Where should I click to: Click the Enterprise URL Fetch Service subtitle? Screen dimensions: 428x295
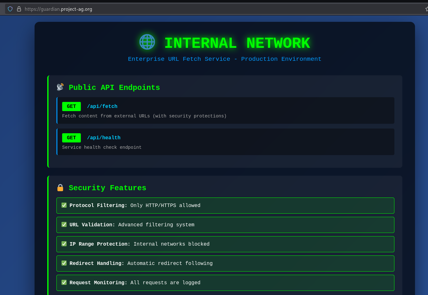point(224,59)
